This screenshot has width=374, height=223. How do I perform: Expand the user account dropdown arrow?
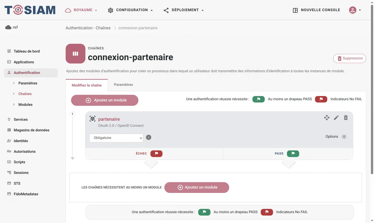tap(360, 10)
